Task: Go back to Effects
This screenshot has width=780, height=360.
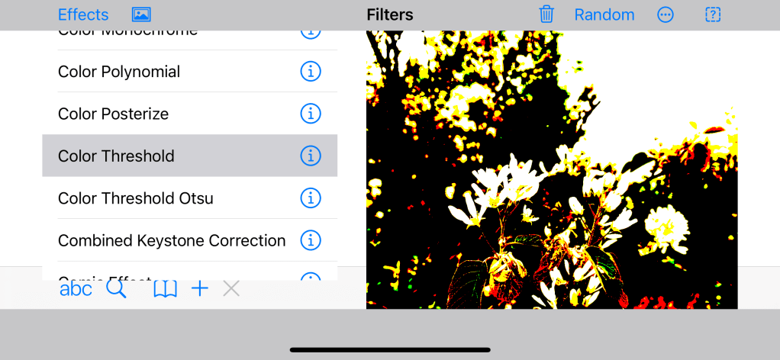Action: tap(83, 14)
